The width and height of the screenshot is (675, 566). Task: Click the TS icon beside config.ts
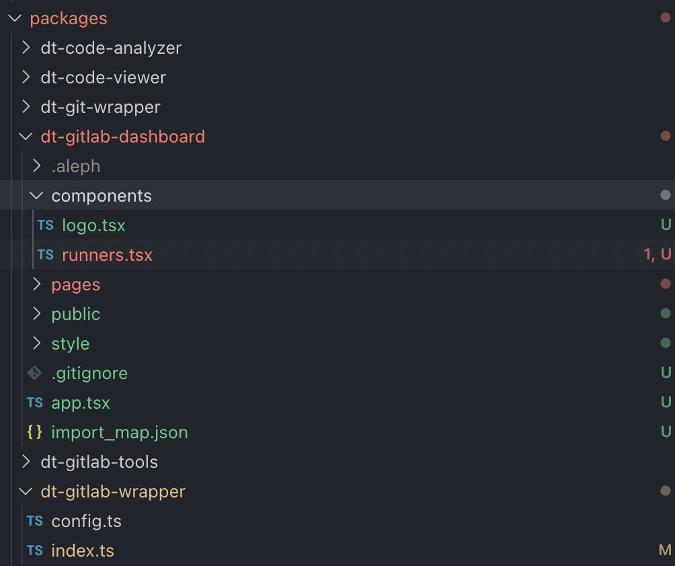[34, 521]
